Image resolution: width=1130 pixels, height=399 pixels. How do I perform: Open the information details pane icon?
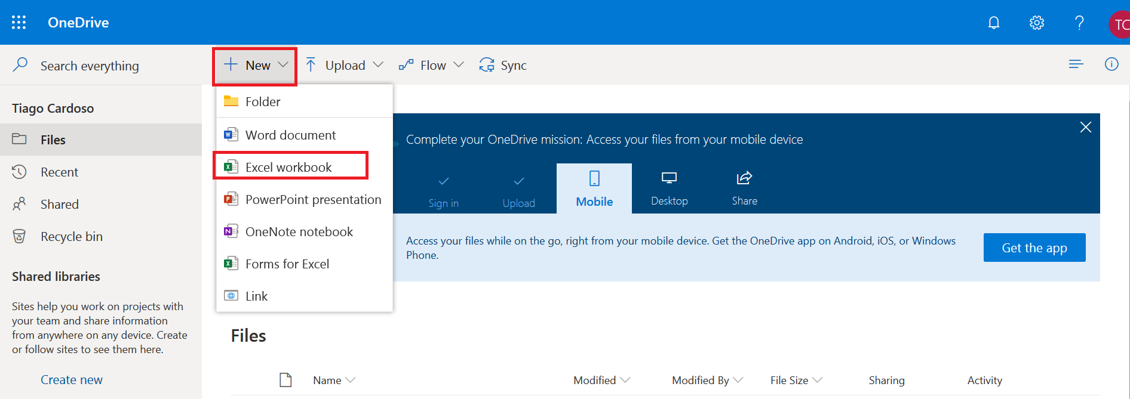click(1111, 64)
